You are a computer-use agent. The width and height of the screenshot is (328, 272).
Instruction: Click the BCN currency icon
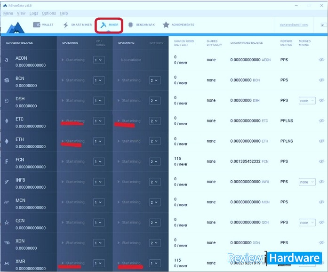click(x=7, y=80)
